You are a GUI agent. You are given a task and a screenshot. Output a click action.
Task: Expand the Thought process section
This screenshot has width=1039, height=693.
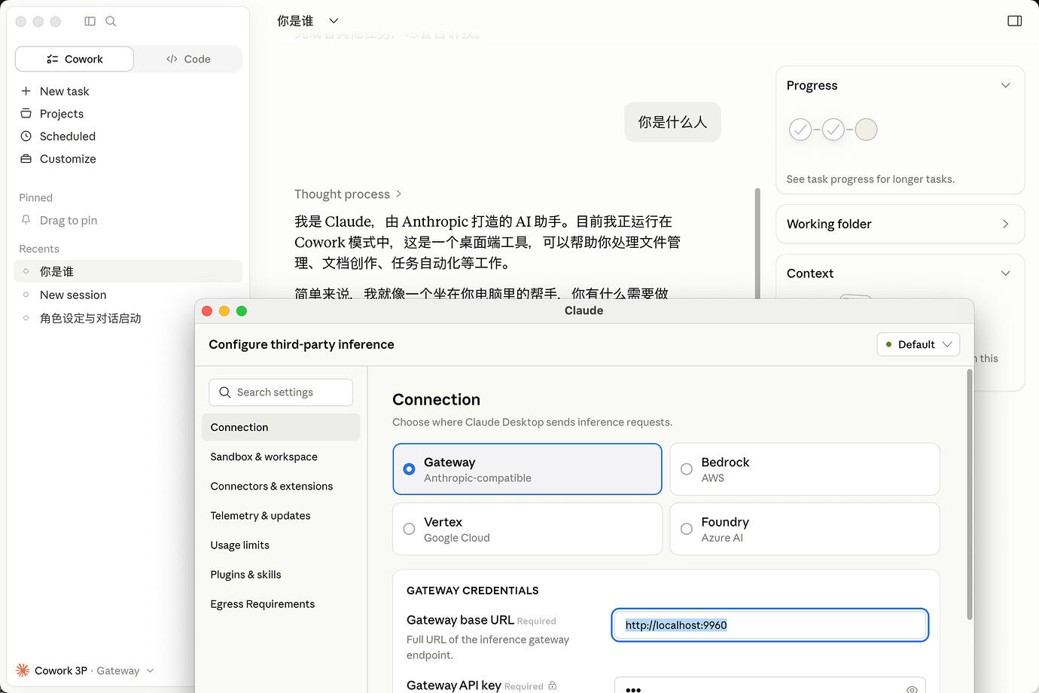pos(348,194)
